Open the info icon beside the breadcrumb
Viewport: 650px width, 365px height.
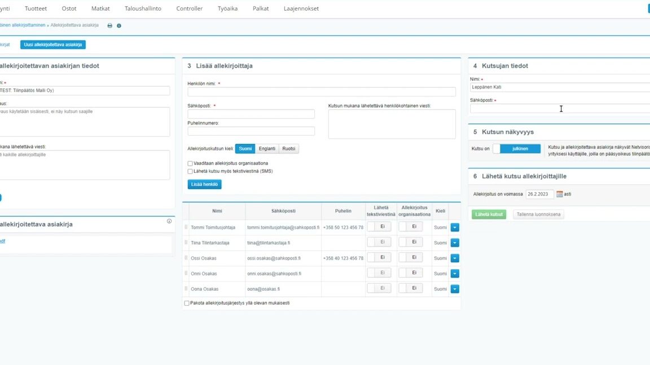coord(119,26)
